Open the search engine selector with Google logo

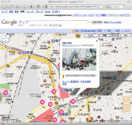[108, 7]
